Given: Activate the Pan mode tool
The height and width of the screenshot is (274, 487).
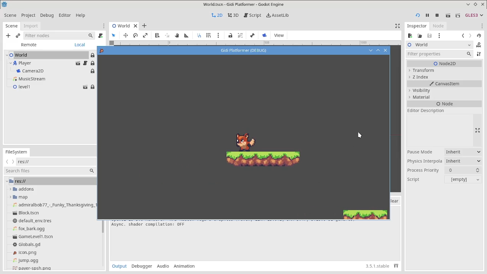Looking at the screenshot, I should click(177, 35).
